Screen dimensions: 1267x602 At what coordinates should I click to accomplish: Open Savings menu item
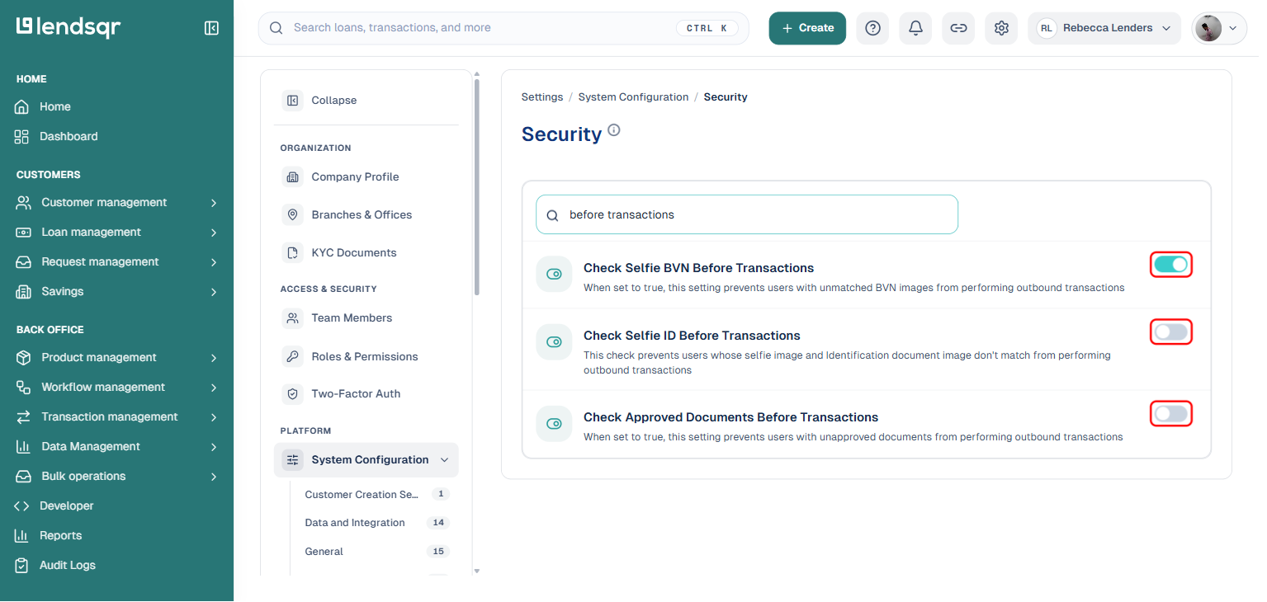pyautogui.click(x=117, y=291)
